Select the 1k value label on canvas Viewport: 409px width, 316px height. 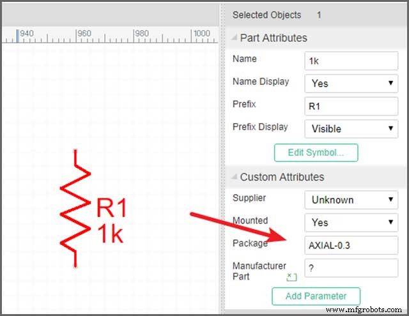tap(110, 234)
